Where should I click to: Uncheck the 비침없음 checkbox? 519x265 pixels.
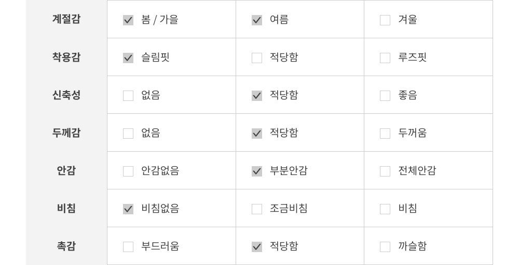click(x=128, y=209)
